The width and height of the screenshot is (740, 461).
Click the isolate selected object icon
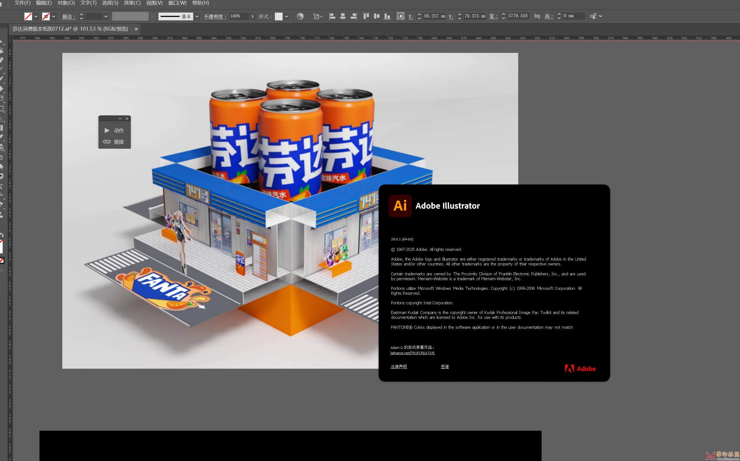[x=593, y=16]
